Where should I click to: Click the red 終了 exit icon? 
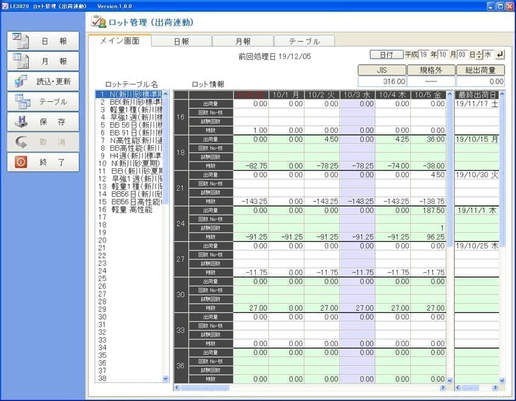(21, 162)
